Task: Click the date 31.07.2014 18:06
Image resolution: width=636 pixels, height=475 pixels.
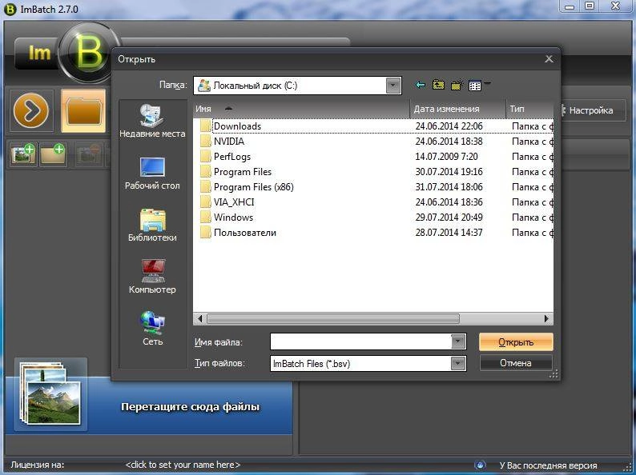Action: (x=449, y=187)
